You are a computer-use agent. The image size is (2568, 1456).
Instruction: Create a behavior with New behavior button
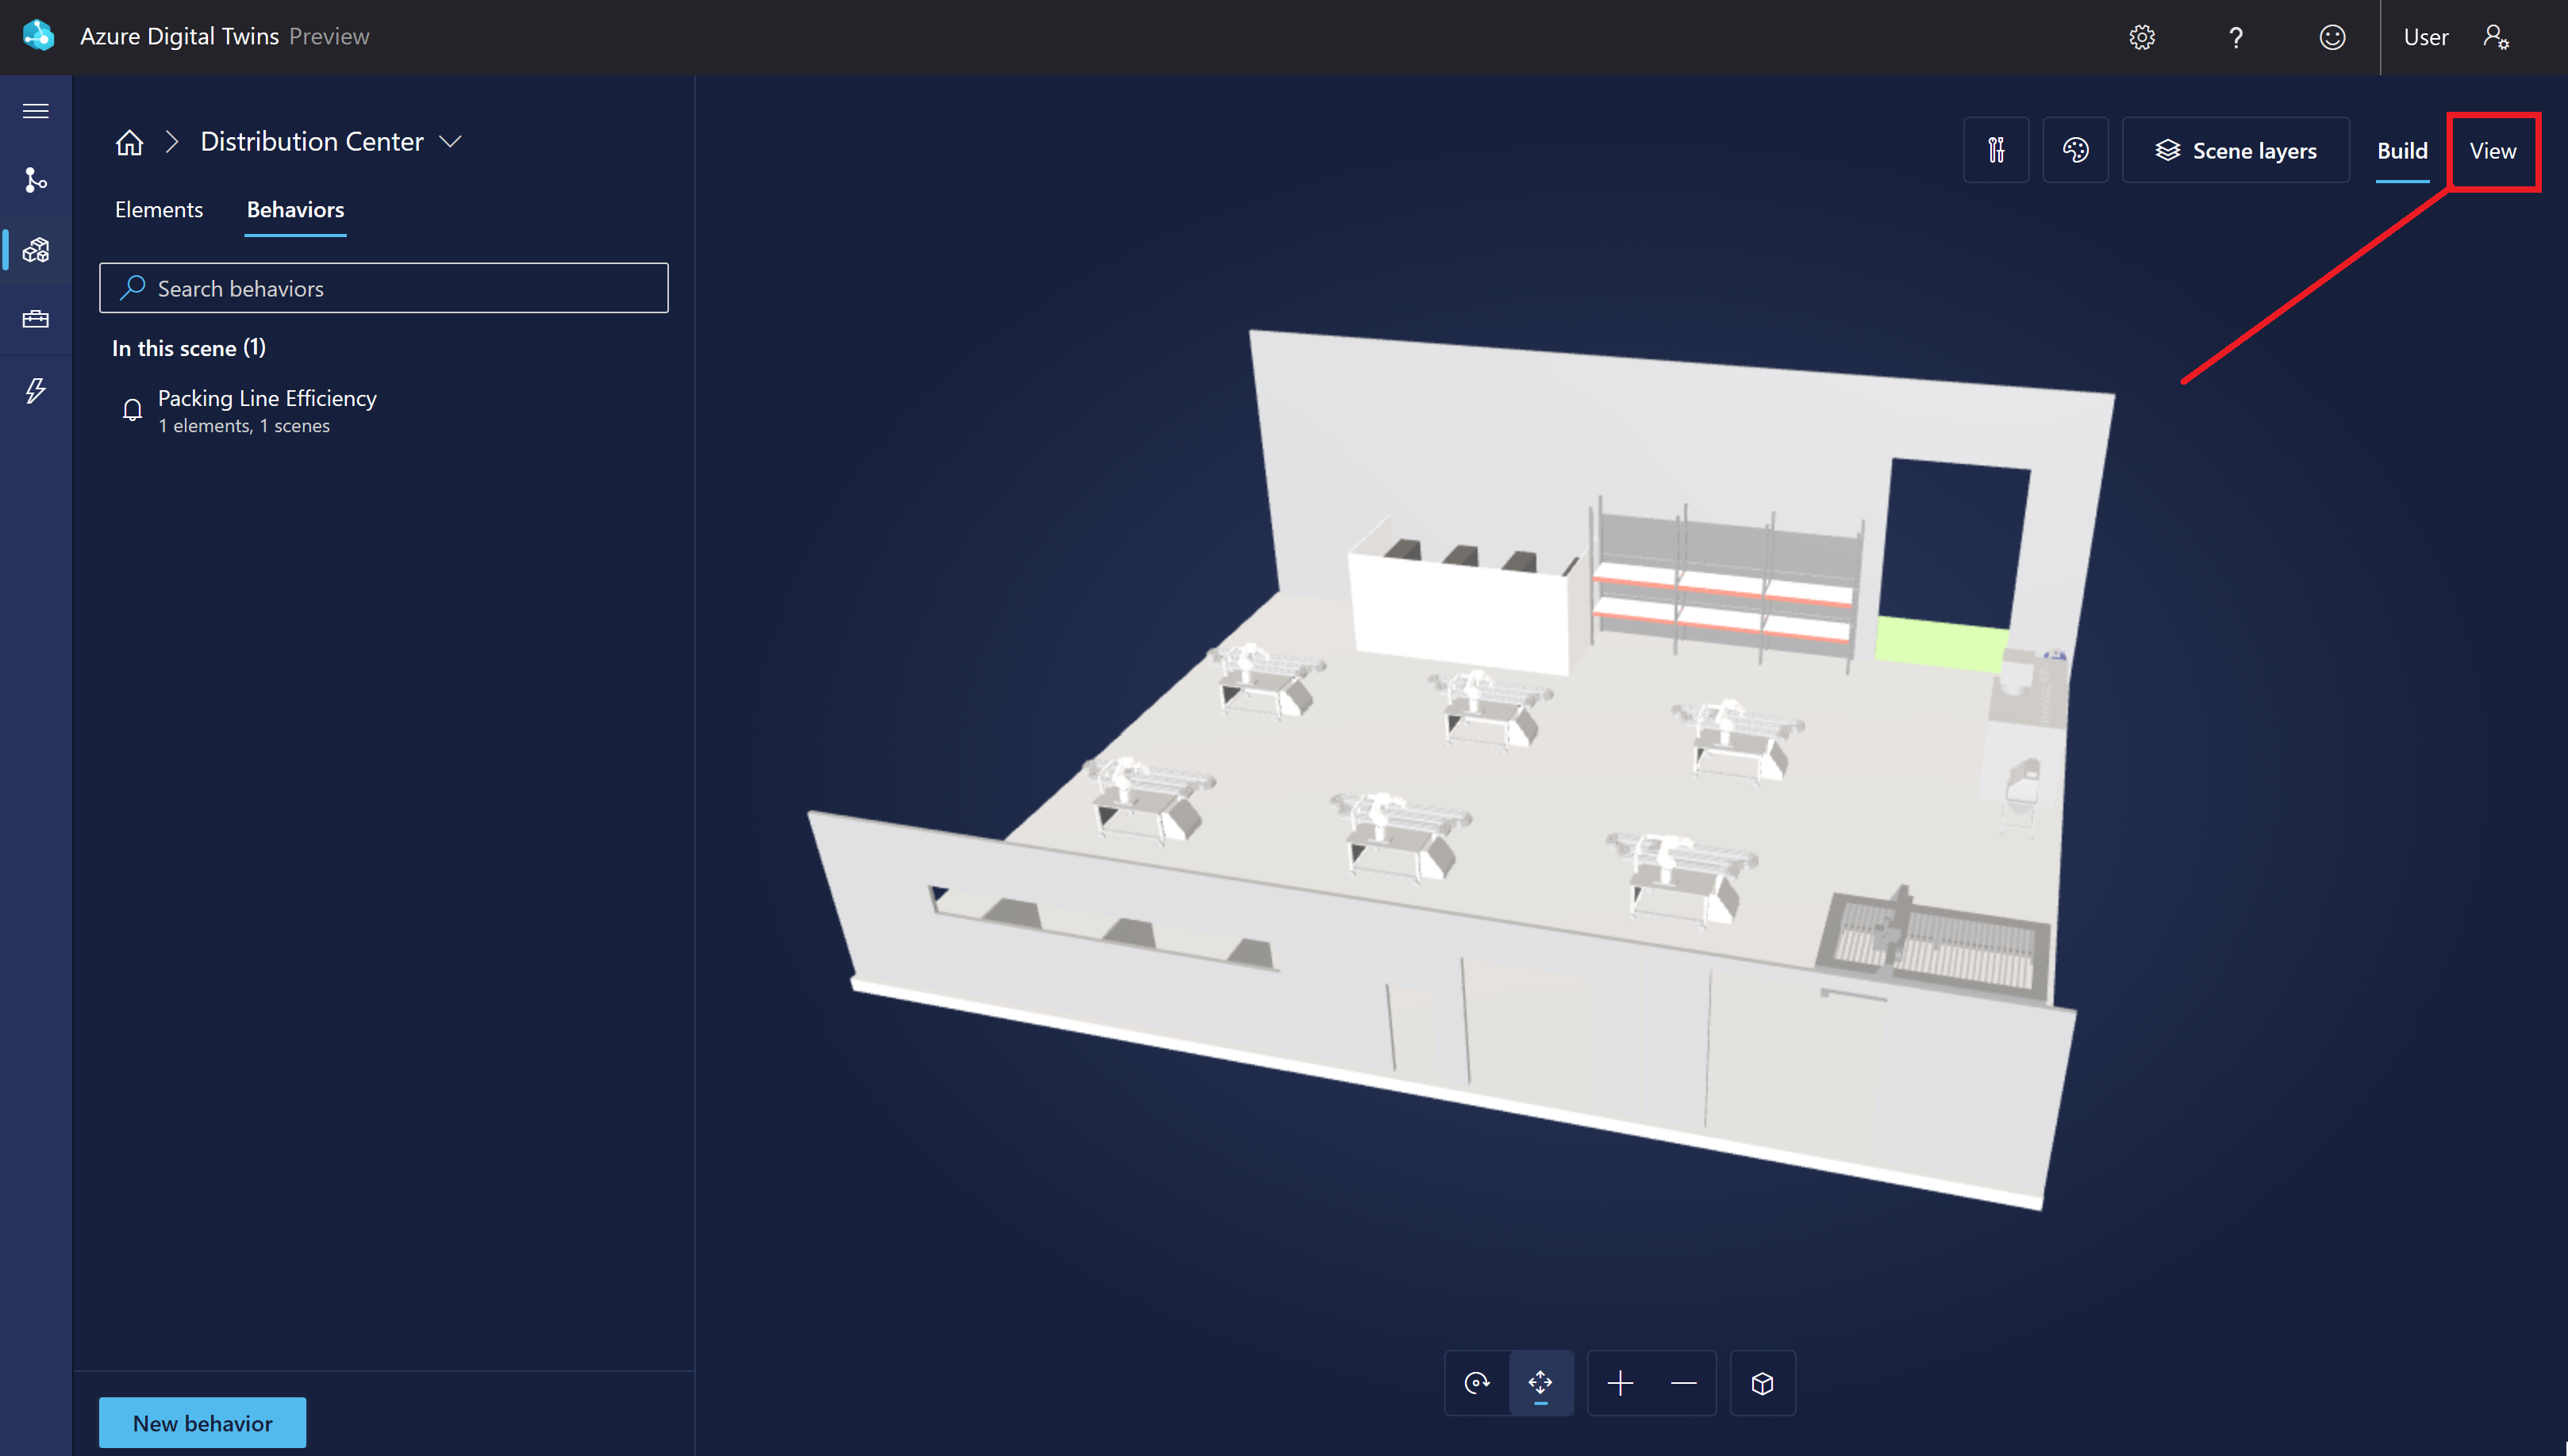click(x=201, y=1422)
